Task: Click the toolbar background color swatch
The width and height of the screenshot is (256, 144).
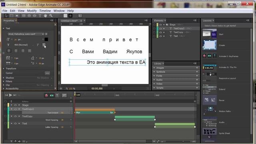Action: [x=65, y=16]
